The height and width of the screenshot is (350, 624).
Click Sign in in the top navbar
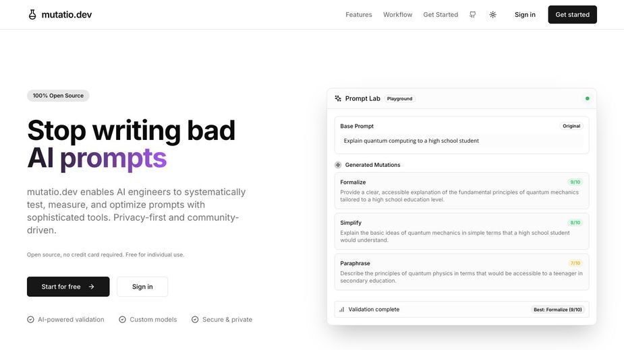pos(525,15)
